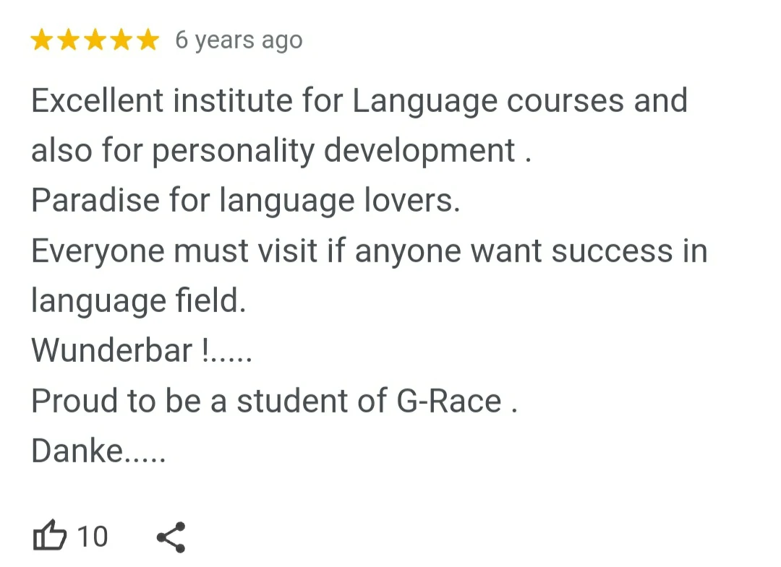Select the 'personality development' text

(334, 151)
